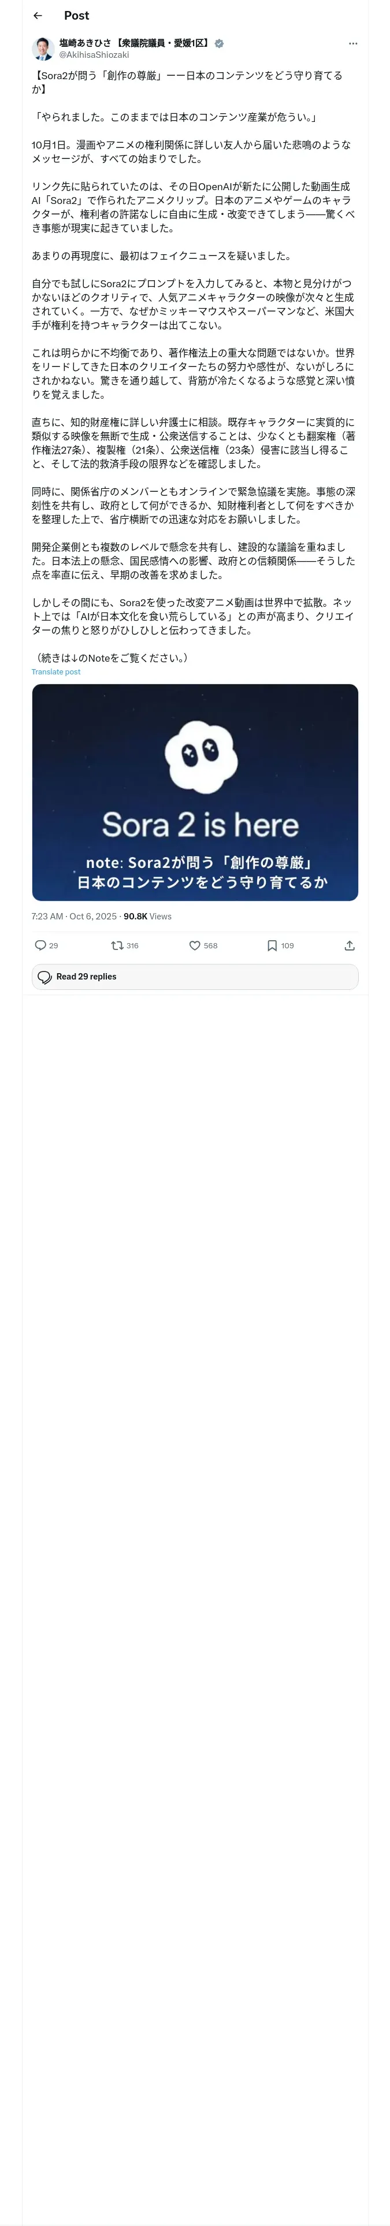Viewport: 390px width, 2226px height.
Task: Click the Post heading at the top
Action: point(76,16)
